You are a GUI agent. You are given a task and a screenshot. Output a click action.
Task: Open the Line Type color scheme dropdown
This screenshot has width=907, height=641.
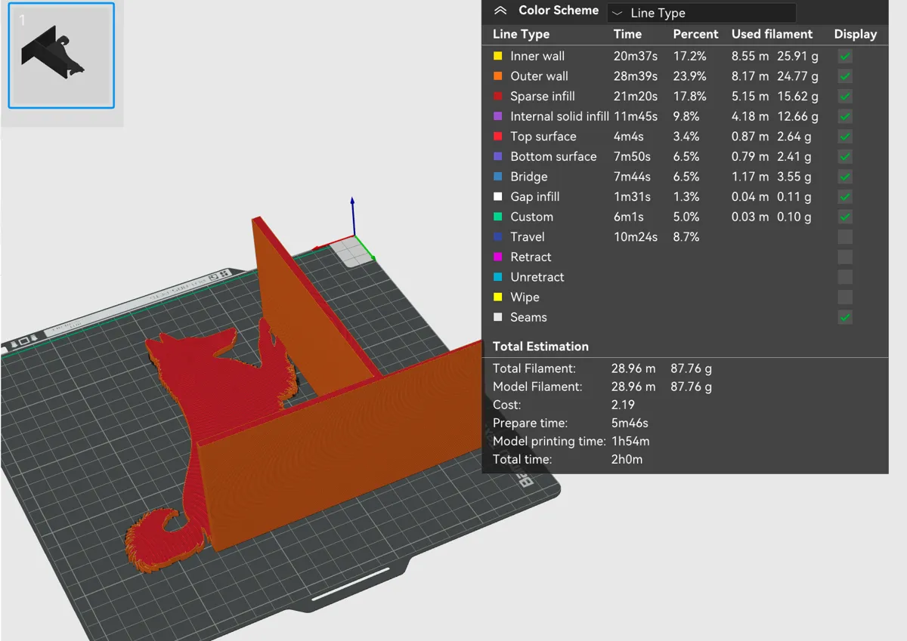click(x=701, y=13)
